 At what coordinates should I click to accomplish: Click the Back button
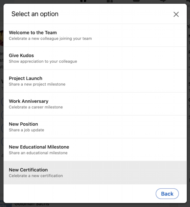167,194
